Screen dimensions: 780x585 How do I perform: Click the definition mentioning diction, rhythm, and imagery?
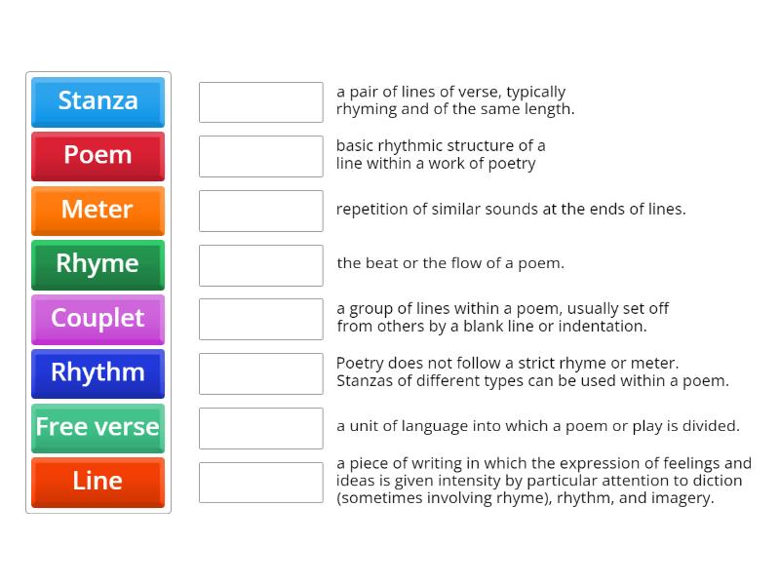point(541,481)
